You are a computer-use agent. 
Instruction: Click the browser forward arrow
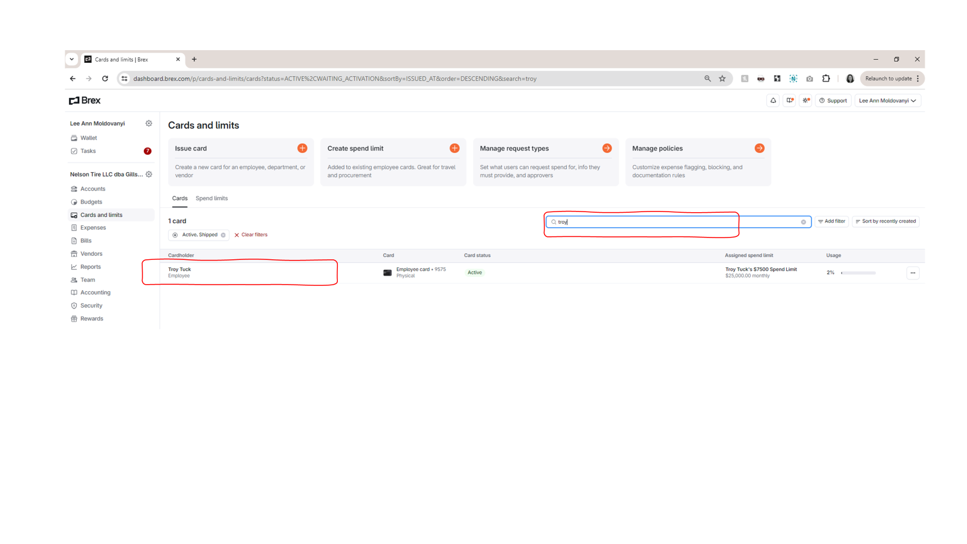coord(89,79)
